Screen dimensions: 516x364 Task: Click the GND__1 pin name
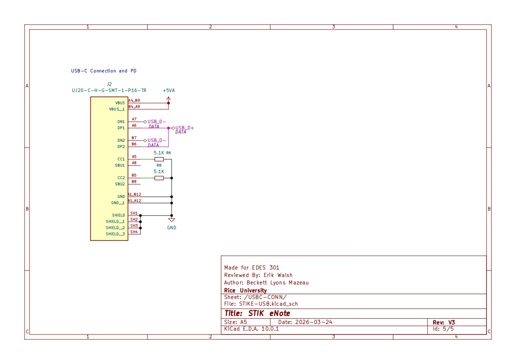pyautogui.click(x=118, y=203)
